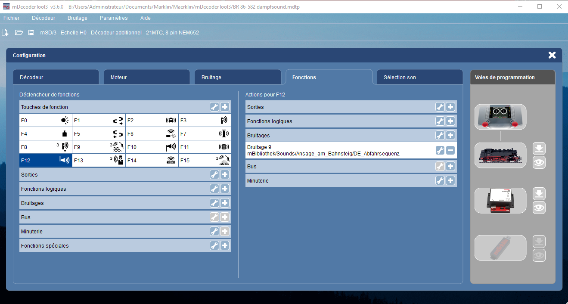The width and height of the screenshot is (568, 304).
Task: Expand Fonctions spéciales with its plus button
Action: coord(225,245)
